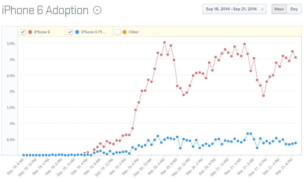Screen dimensions: 304x178
Task: Click the last blue iPhone 6 Plus data point
Action: point(295,143)
